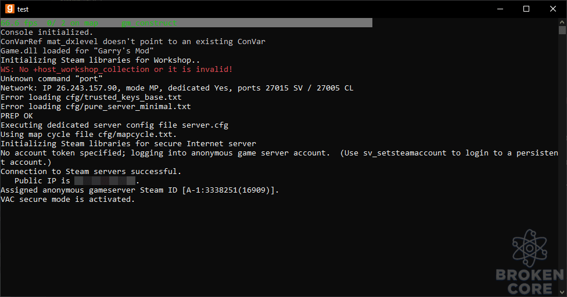
Task: Click 'Error loading cfg/trusted_keys_base.txt' line
Action: pyautogui.click(x=91, y=97)
